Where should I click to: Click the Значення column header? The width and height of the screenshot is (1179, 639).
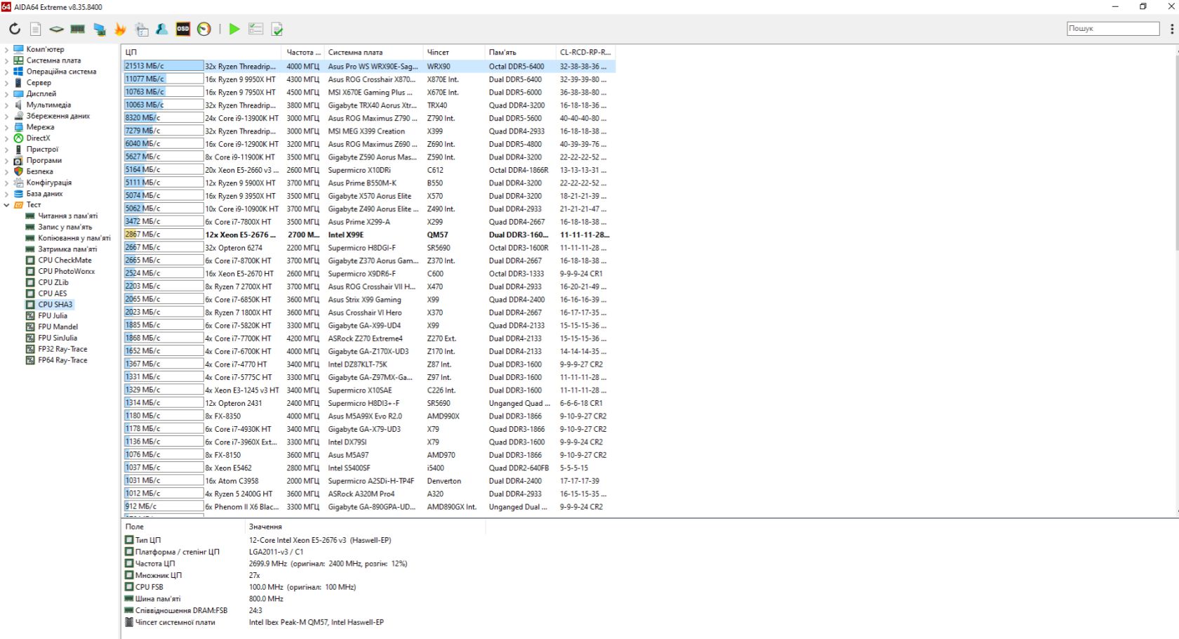pos(365,527)
